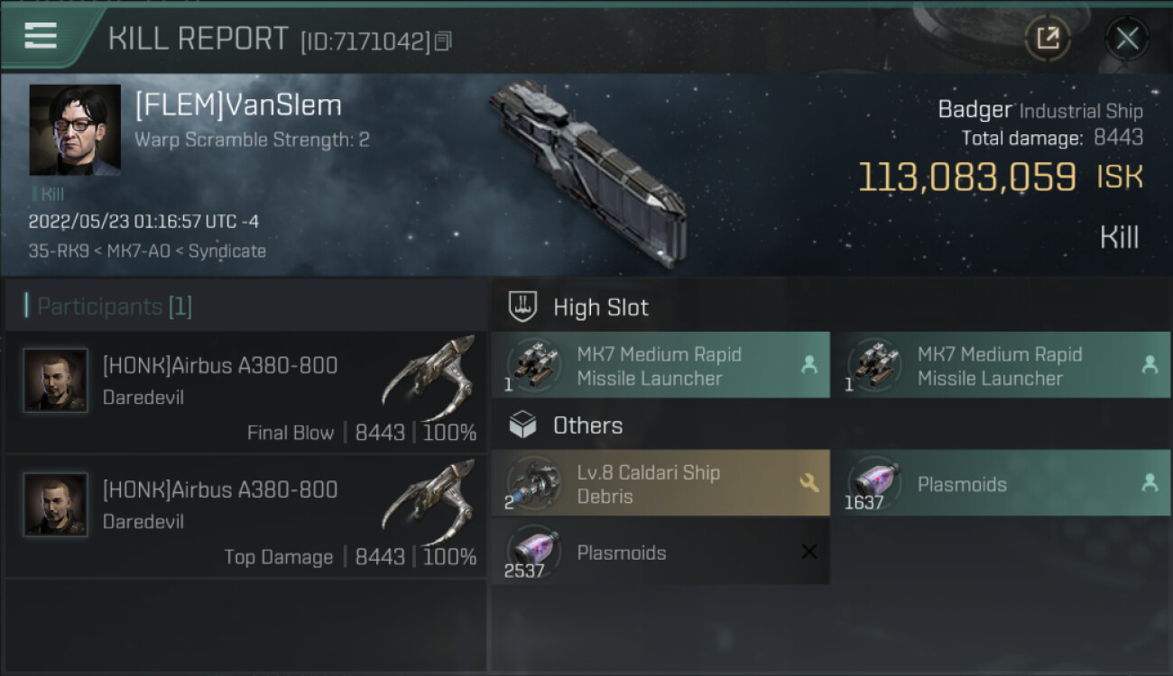
Task: Tap the Lv.8 Caldari Ship Debris icon
Action: click(533, 483)
